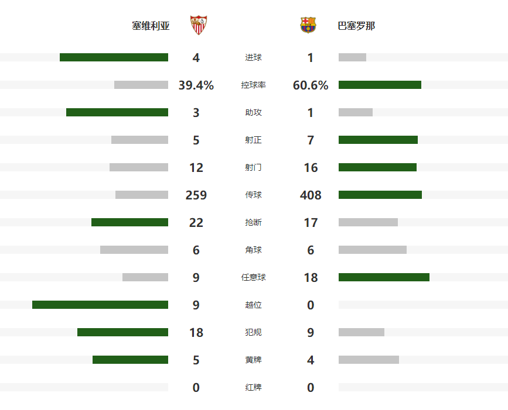The height and width of the screenshot is (410, 508).
Task: Click Sevilla's green offside bar
Action: (100, 305)
